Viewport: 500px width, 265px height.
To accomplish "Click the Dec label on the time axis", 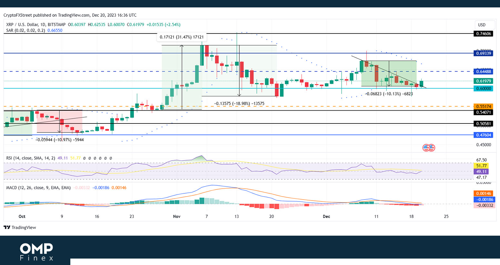I will 326,216.
